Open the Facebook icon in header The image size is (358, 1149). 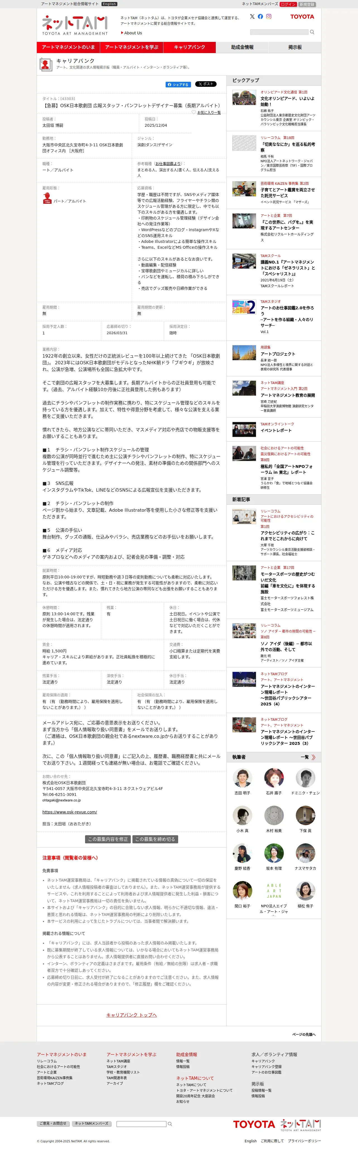point(260,16)
